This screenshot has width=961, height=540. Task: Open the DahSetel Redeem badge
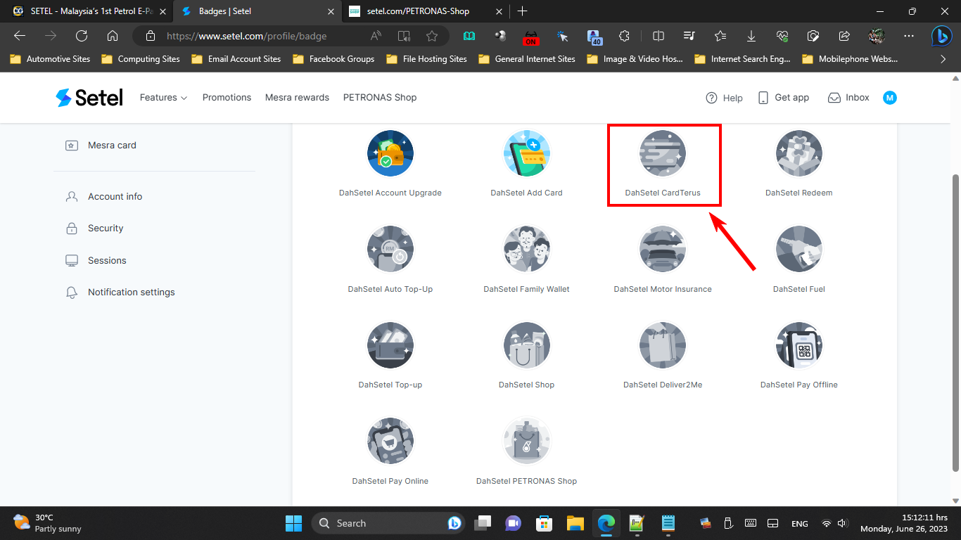click(799, 153)
